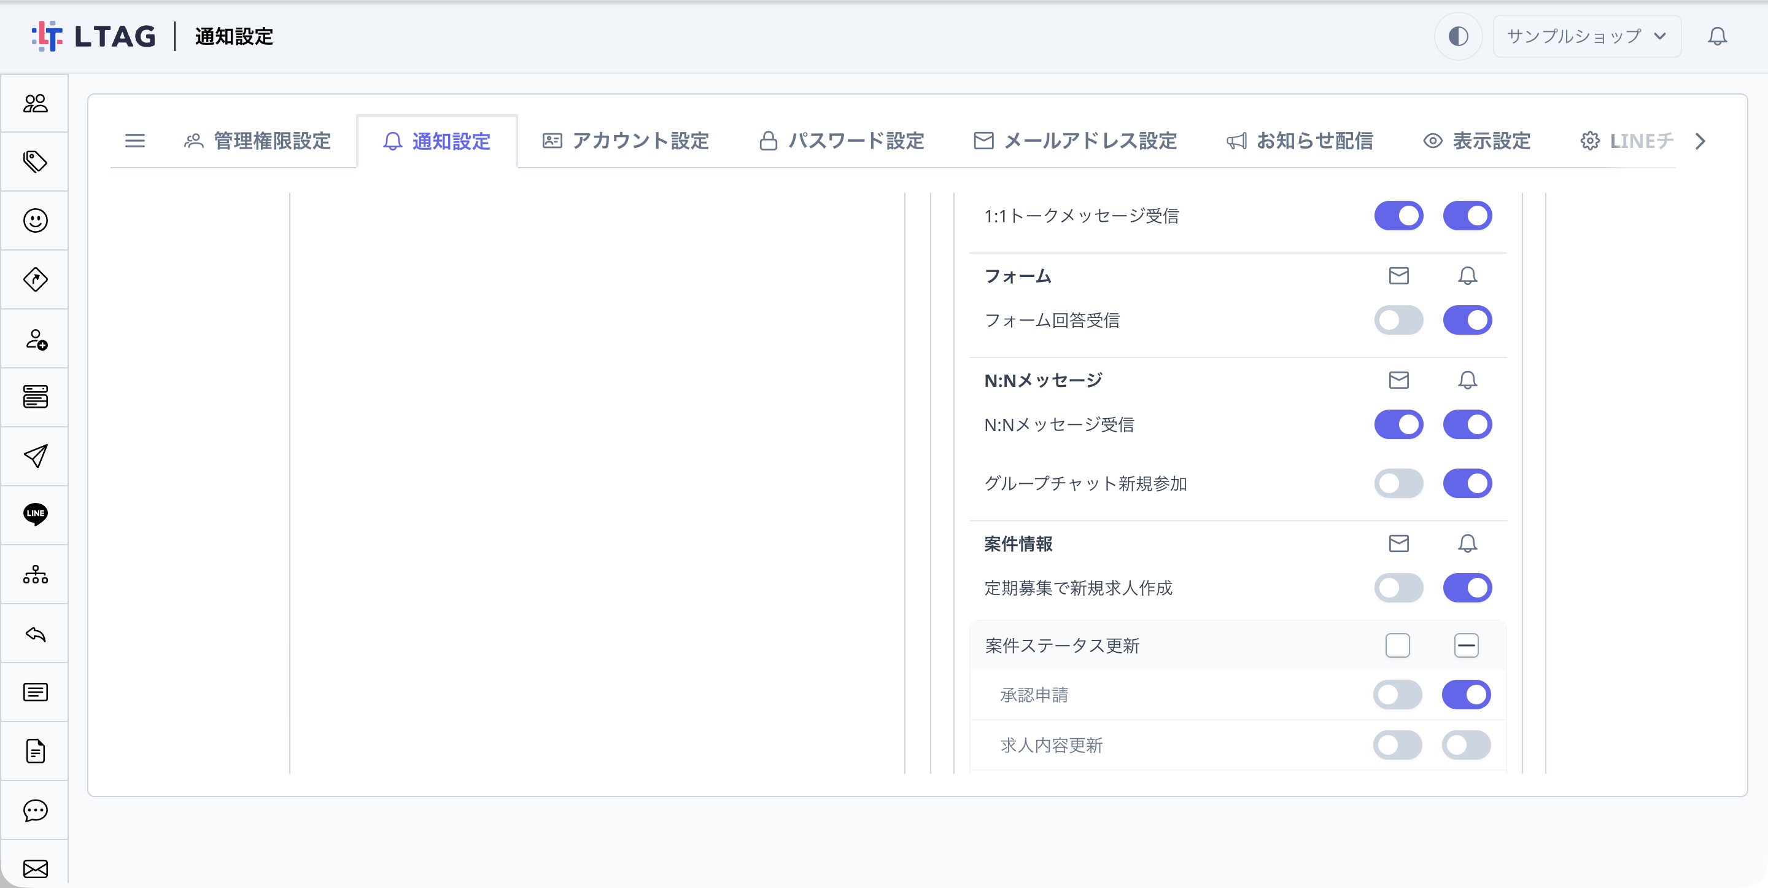This screenshot has width=1768, height=888.
Task: Enable email for 承認申請
Action: pyautogui.click(x=1397, y=695)
